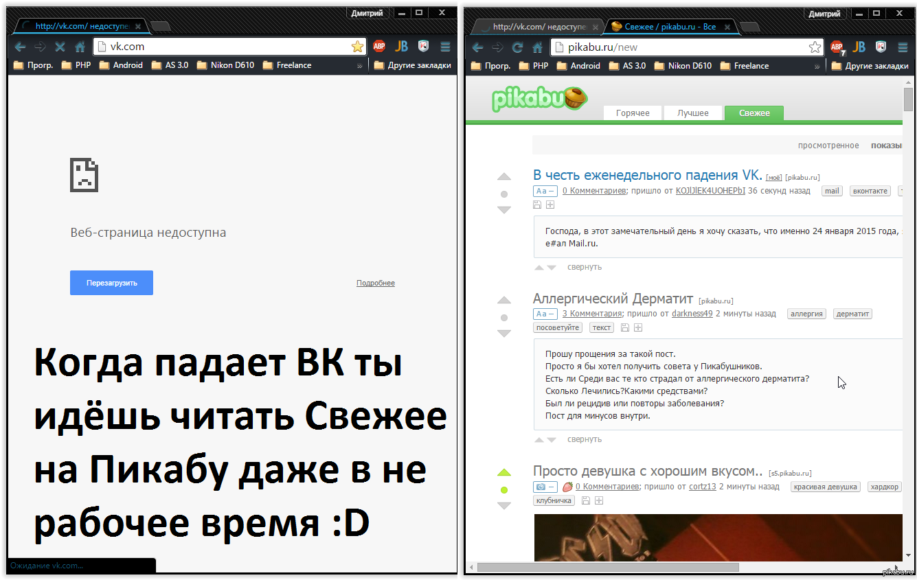Click the 'просмотренное' filter link
The width and height of the screenshot is (917, 580).
point(828,146)
